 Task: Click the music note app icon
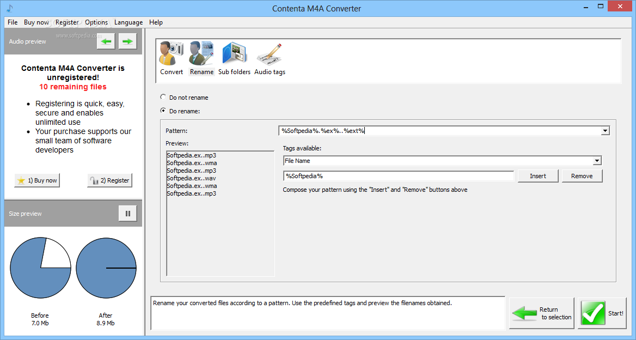point(10,8)
